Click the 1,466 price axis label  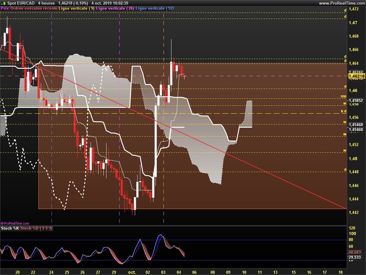pos(354,50)
